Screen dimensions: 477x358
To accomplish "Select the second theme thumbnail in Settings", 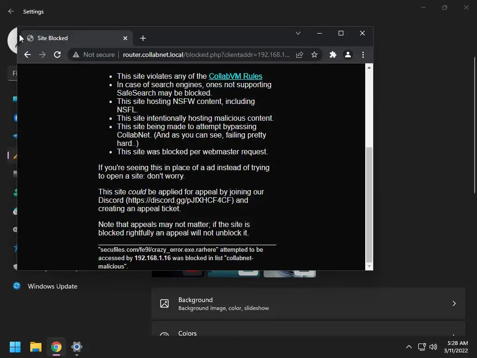I will [x=234, y=274].
